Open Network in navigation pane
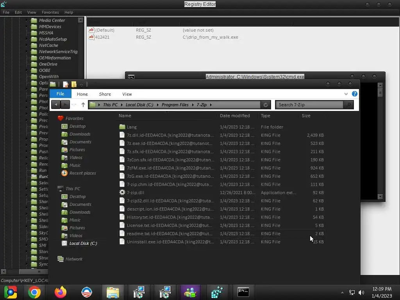The width and height of the screenshot is (400, 300). 74,259
